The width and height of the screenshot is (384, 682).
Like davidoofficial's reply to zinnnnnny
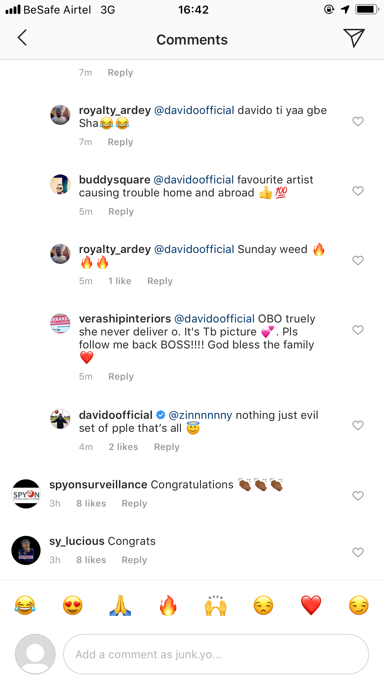358,425
